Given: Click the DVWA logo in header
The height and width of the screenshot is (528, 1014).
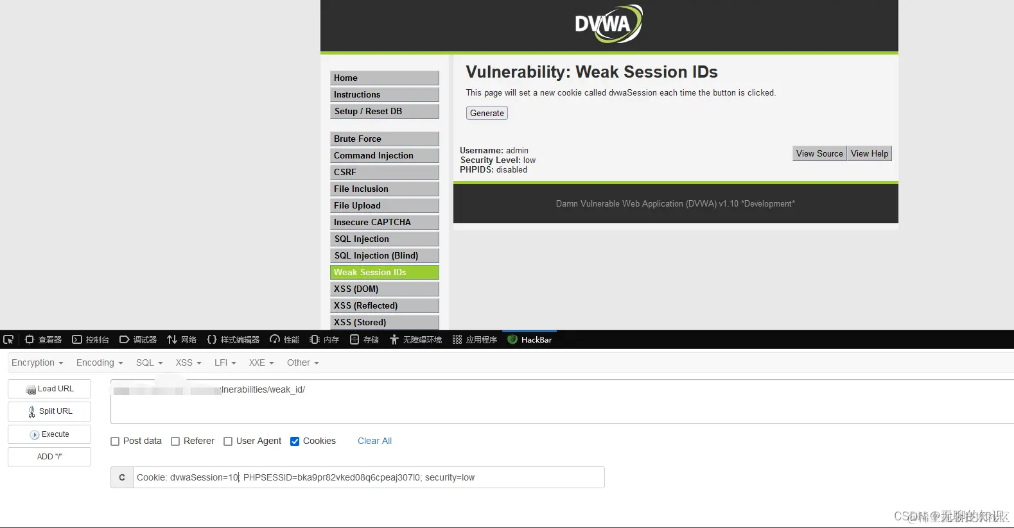Looking at the screenshot, I should point(609,24).
